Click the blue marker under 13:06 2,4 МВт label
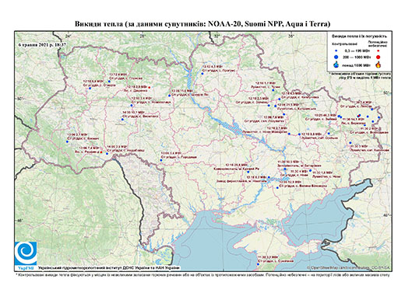 click(x=161, y=160)
